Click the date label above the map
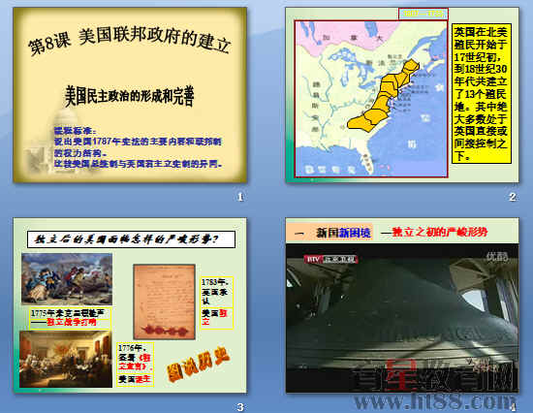This screenshot has height=413, width=533. point(423,14)
